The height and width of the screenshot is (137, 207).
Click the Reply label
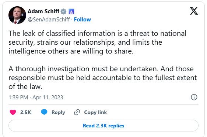[58, 113]
